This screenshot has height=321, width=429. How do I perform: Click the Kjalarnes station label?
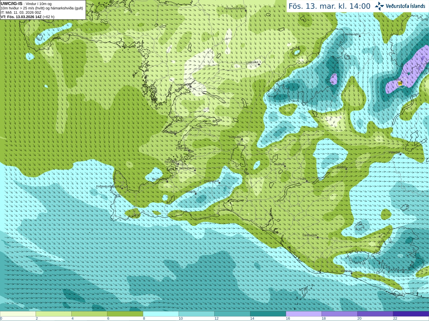tap(182, 148)
